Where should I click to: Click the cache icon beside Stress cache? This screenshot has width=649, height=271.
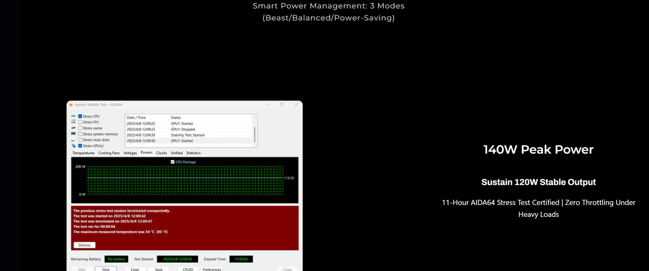pos(74,128)
